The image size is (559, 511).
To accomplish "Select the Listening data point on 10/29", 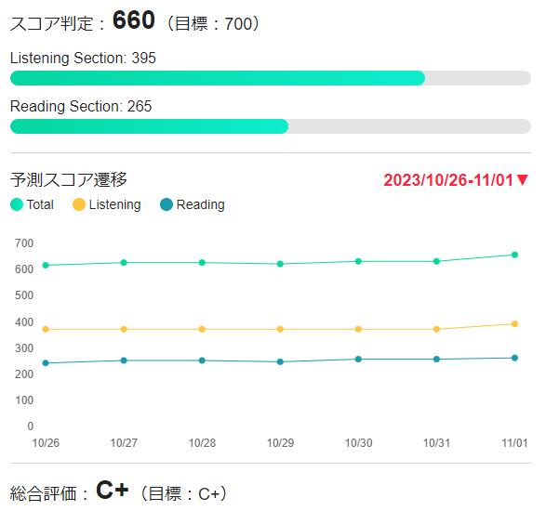I will coord(280,330).
